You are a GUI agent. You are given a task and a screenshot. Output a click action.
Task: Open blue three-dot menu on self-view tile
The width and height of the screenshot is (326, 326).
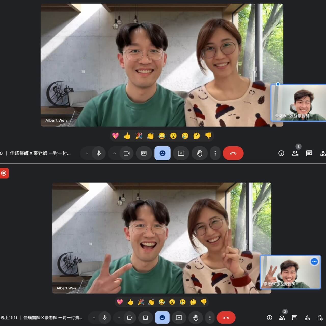point(314,261)
